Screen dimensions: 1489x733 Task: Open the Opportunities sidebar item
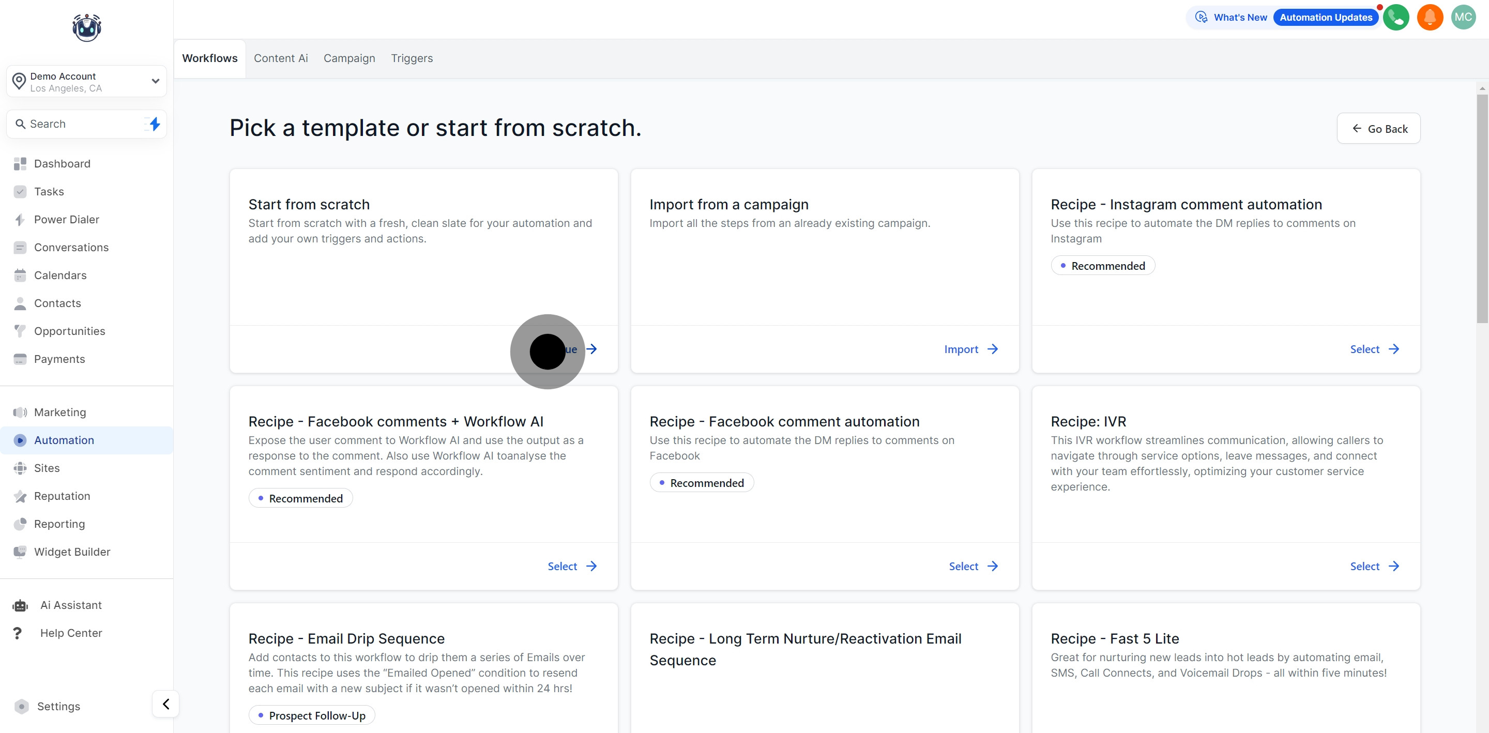(x=69, y=331)
